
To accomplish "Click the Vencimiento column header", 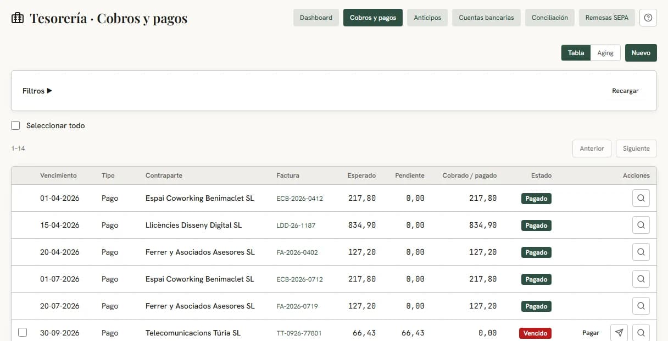I will pyautogui.click(x=58, y=175).
